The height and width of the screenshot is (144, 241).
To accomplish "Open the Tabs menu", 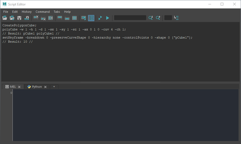I will tap(57, 12).
